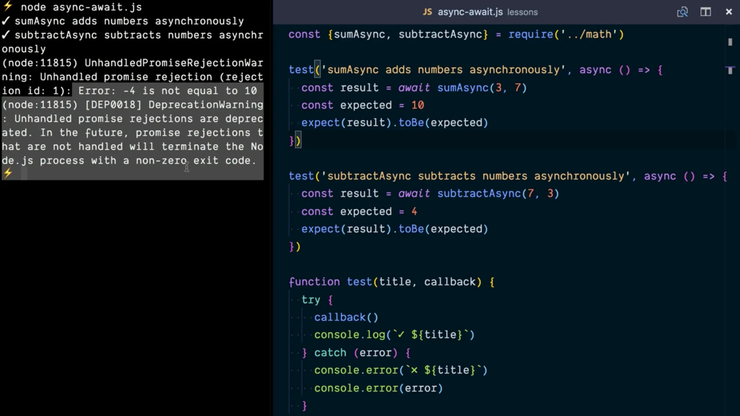
Task: Click the upper scrollbar marker near require line
Action: click(x=730, y=42)
